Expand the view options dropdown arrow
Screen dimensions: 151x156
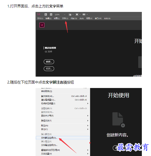pyautogui.click(x=73, y=14)
